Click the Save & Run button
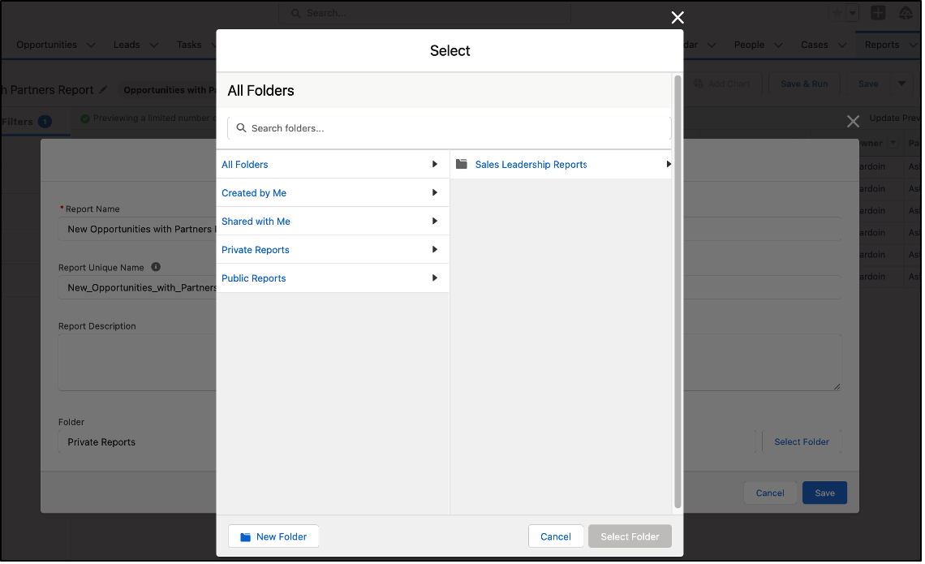 (804, 84)
